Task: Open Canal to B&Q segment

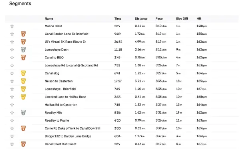Action: [54, 58]
